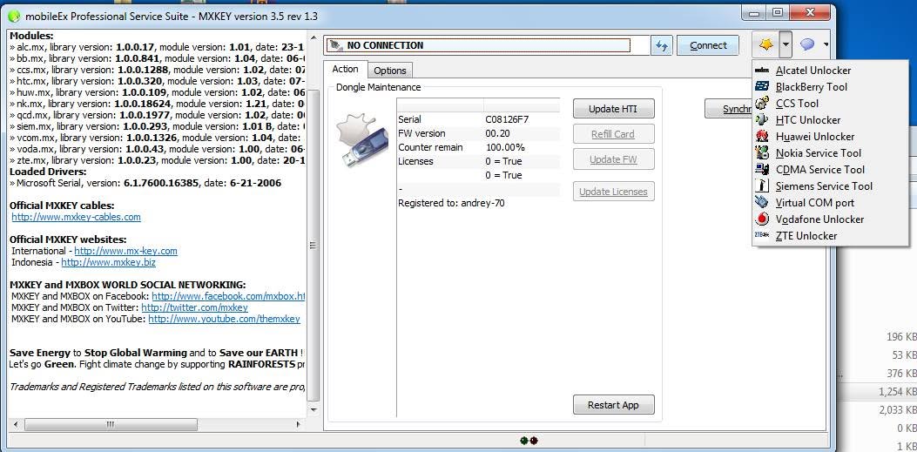
Task: Click the Virtual COM port icon
Action: [762, 202]
